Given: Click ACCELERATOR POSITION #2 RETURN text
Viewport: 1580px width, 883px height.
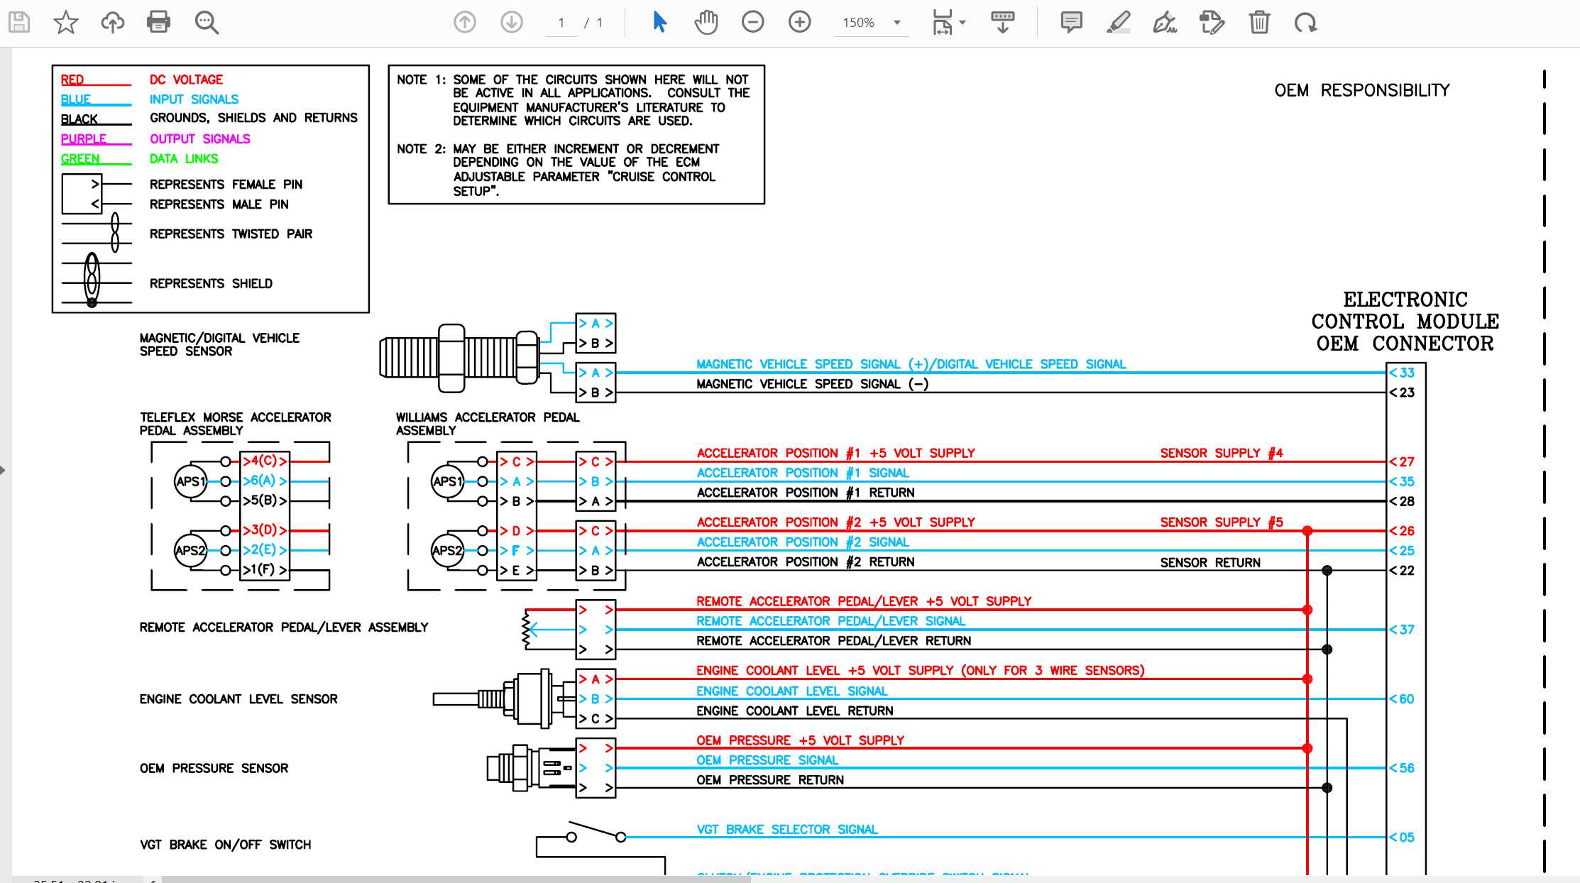Looking at the screenshot, I should pos(805,561).
